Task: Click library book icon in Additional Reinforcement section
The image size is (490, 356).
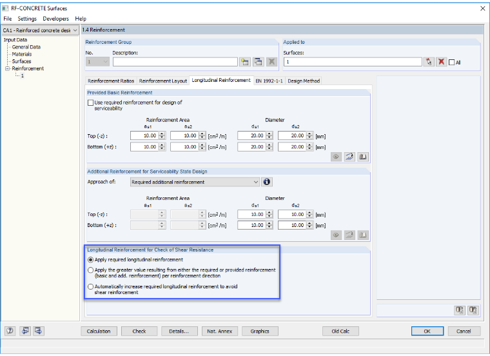Action: pyautogui.click(x=363, y=235)
